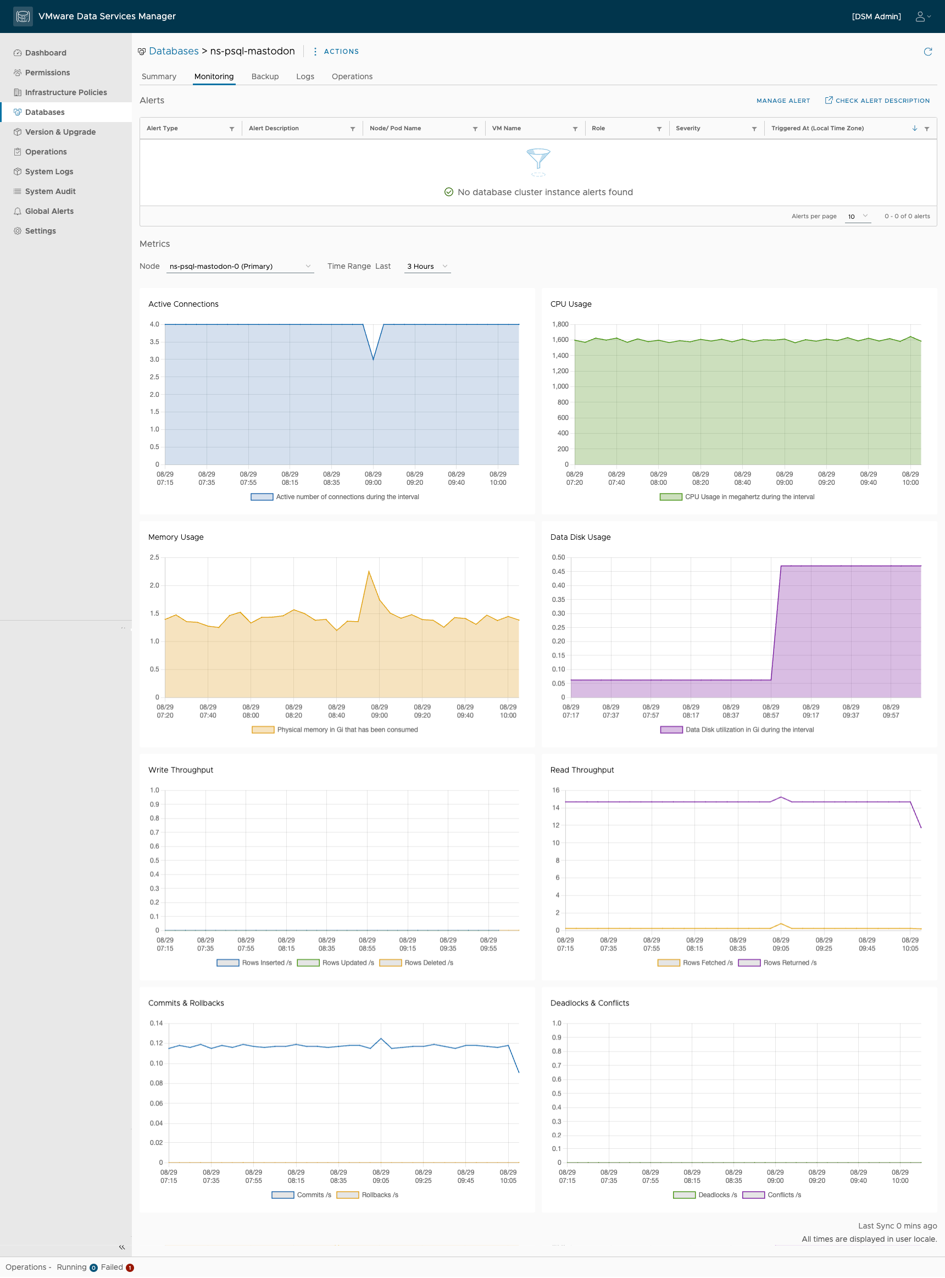Viewport: 945px width, 1278px height.
Task: Toggle Active connections legend series
Action: 335,497
